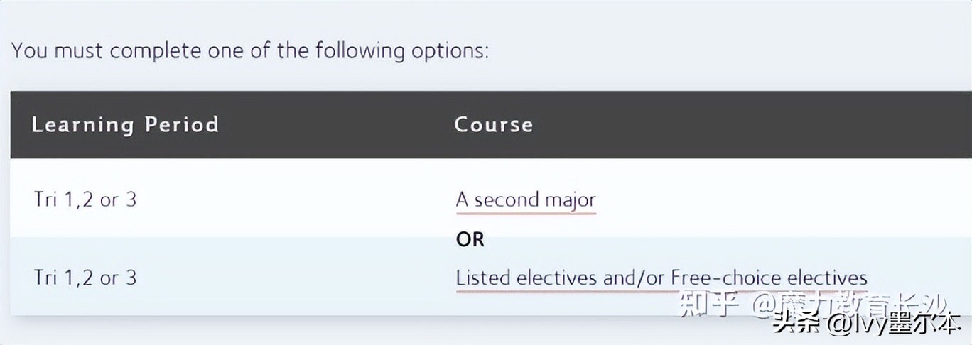This screenshot has width=972, height=345.
Task: Click the '@Ivy墨尔本' watermark handle
Action: click(x=892, y=324)
